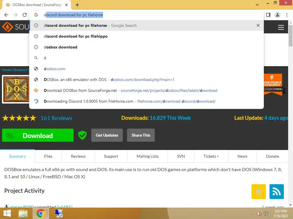Click the green Download button
Screen dimensions: 293x219
[38, 135]
